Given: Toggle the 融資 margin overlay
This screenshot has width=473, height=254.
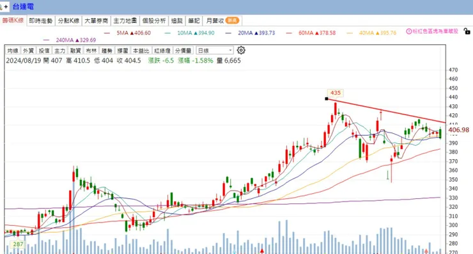Looking at the screenshot, I should [x=75, y=51].
